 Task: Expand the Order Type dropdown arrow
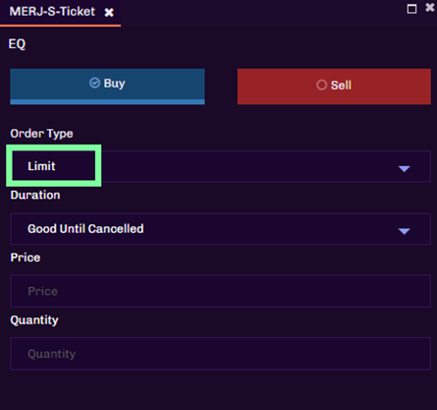[x=405, y=168]
